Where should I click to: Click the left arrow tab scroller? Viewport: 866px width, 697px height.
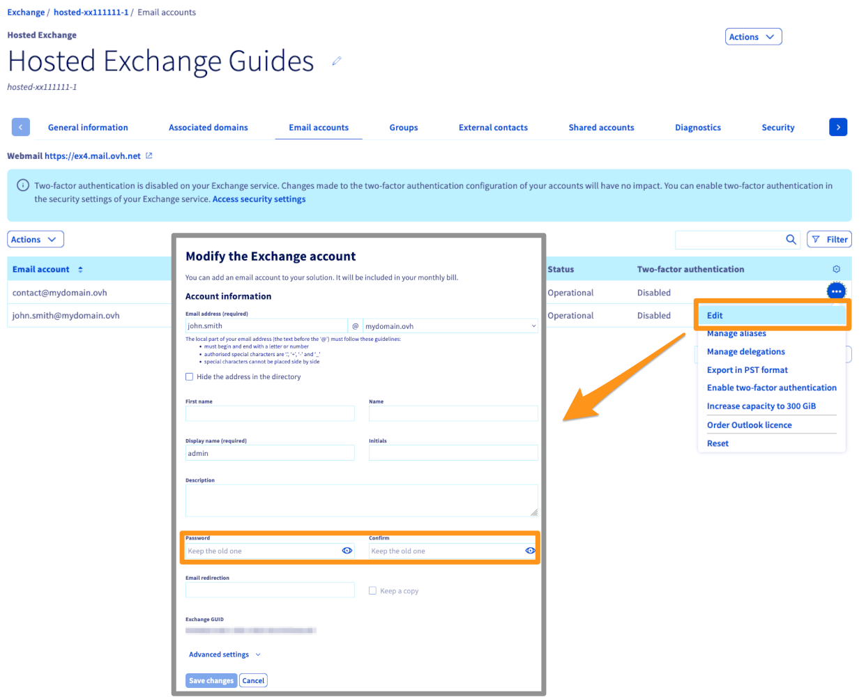tap(21, 127)
